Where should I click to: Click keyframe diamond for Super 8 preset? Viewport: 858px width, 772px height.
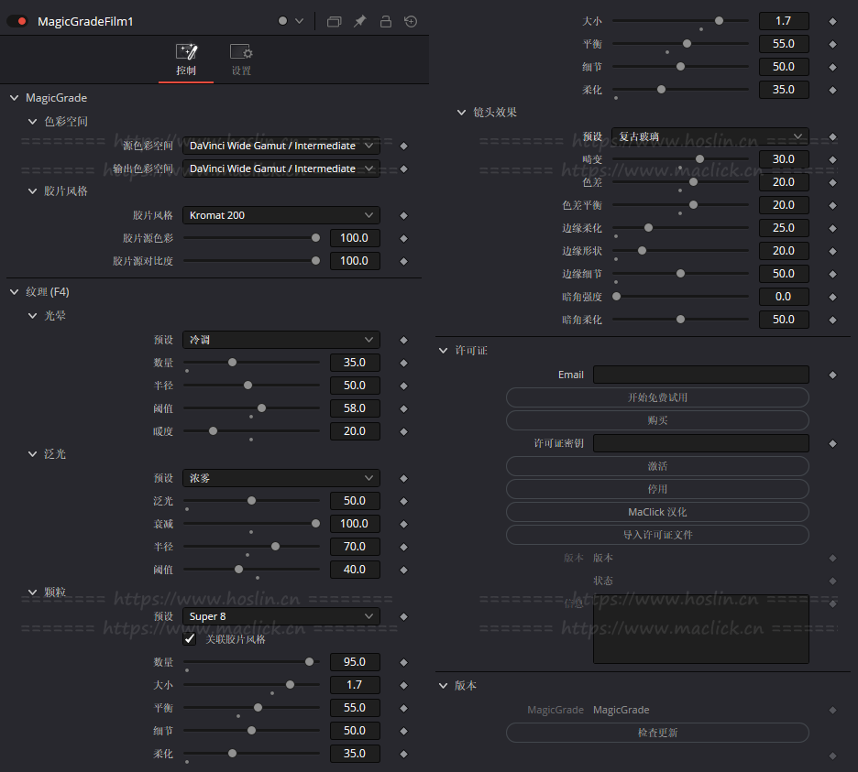404,616
